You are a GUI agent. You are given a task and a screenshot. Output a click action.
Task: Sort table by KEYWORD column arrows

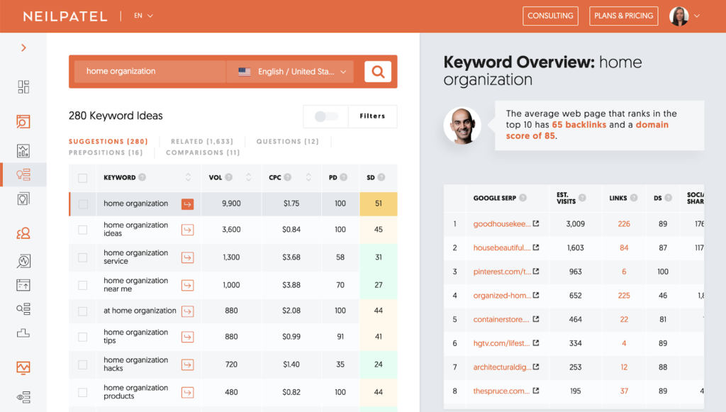click(188, 177)
